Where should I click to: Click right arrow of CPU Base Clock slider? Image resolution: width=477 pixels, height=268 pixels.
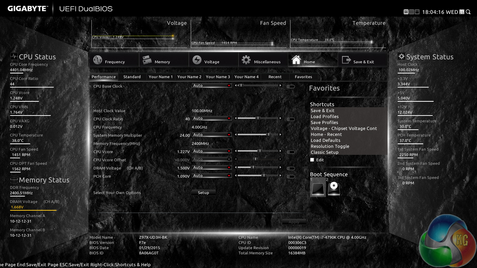coord(280,86)
